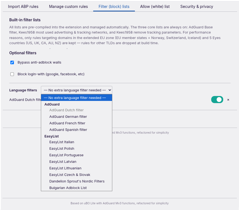Toggle off the AdGuard Dutch filter switch
Image resolution: width=239 pixels, height=210 pixels.
[217, 100]
